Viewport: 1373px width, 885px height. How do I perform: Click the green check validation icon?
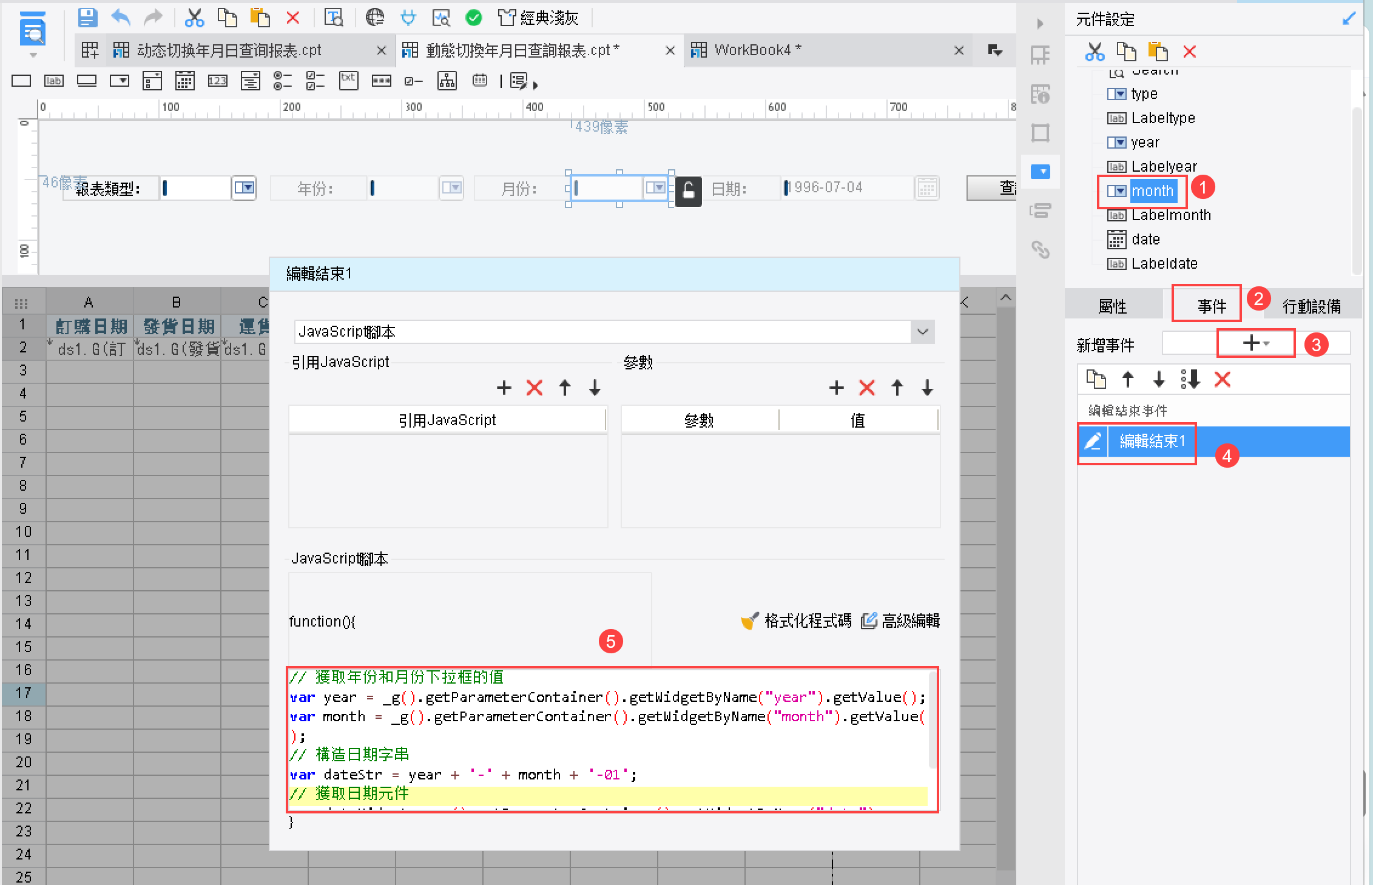(473, 18)
